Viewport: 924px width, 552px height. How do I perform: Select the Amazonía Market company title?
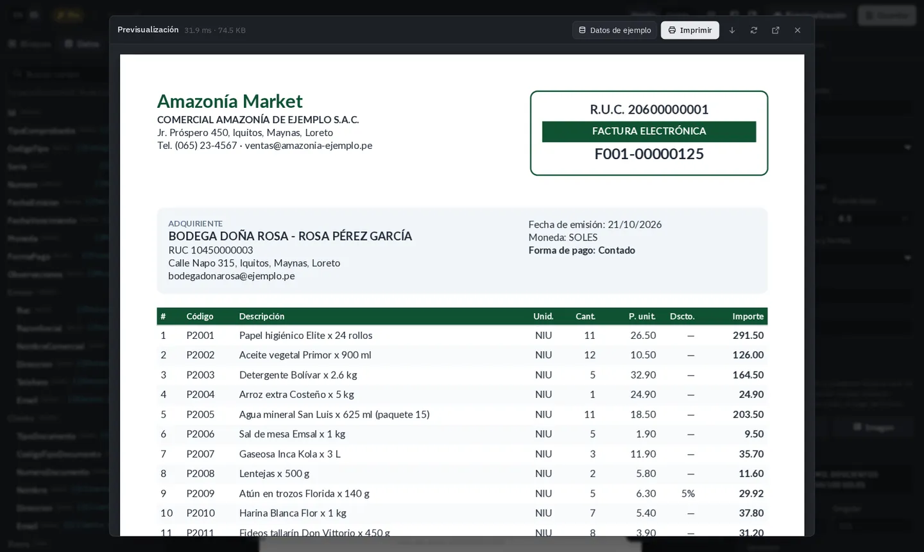tap(230, 101)
